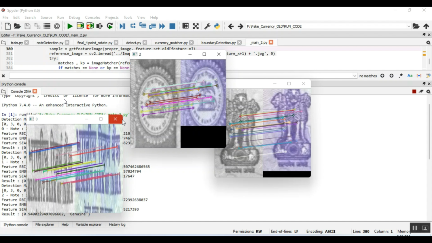Expand the find text history dropdown
Viewport: 432px width, 243px height.
pos(355,76)
